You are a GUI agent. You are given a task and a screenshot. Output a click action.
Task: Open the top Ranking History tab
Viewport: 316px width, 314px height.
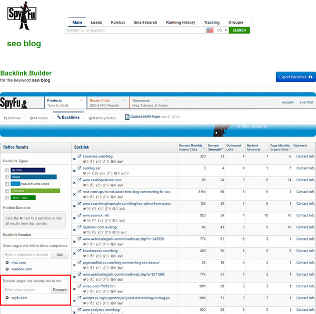(x=181, y=22)
